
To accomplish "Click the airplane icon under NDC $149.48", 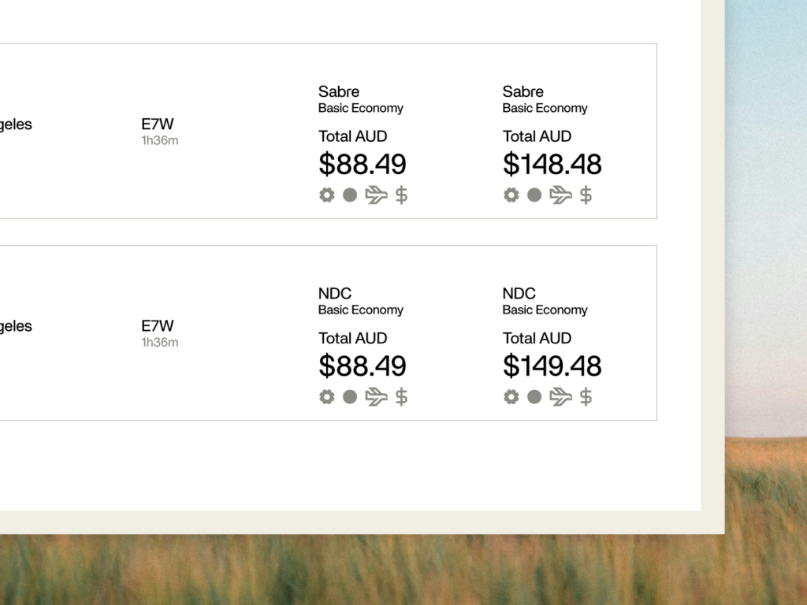I will (x=560, y=397).
